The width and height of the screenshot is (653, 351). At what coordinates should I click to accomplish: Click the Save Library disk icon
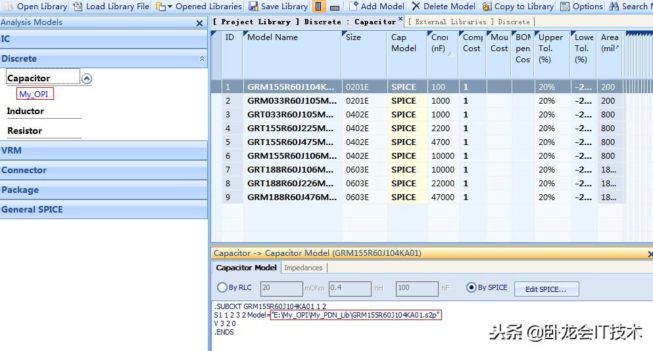pos(254,7)
